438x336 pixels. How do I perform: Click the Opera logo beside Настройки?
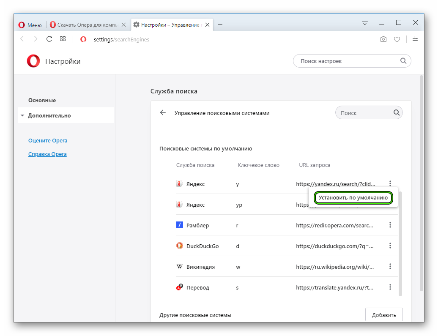(x=33, y=61)
